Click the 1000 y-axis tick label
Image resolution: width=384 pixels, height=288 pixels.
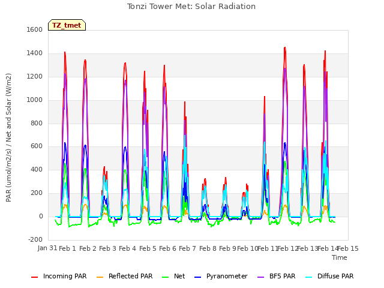[x=35, y=100]
